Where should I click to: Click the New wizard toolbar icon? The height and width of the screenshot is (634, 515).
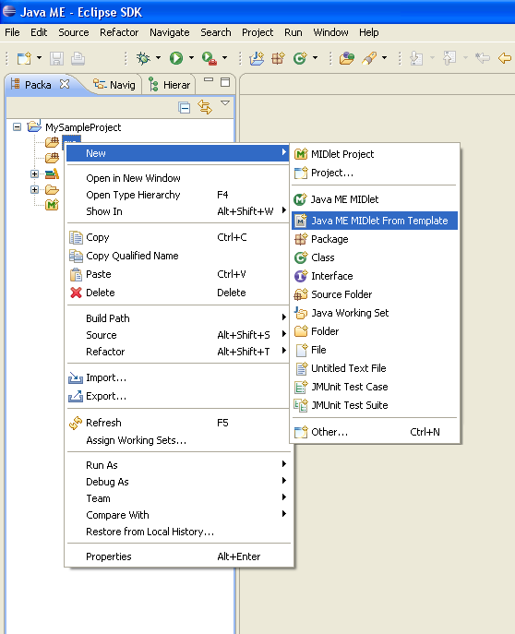click(24, 58)
